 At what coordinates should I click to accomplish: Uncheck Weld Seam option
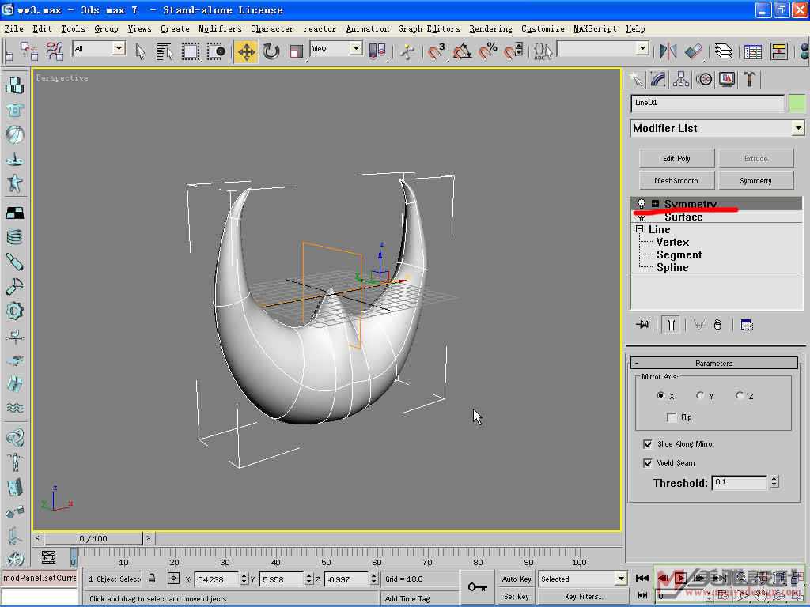pyautogui.click(x=648, y=463)
